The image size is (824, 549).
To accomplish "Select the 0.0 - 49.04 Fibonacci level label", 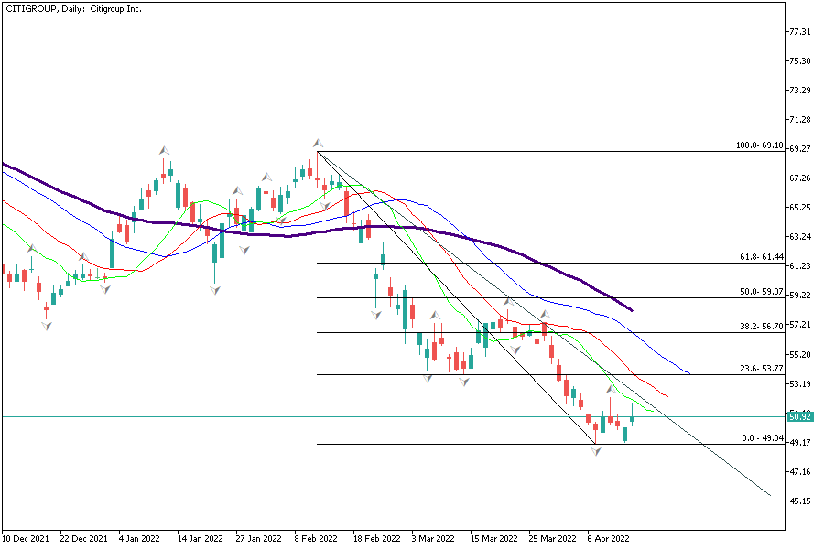I will [x=762, y=439].
